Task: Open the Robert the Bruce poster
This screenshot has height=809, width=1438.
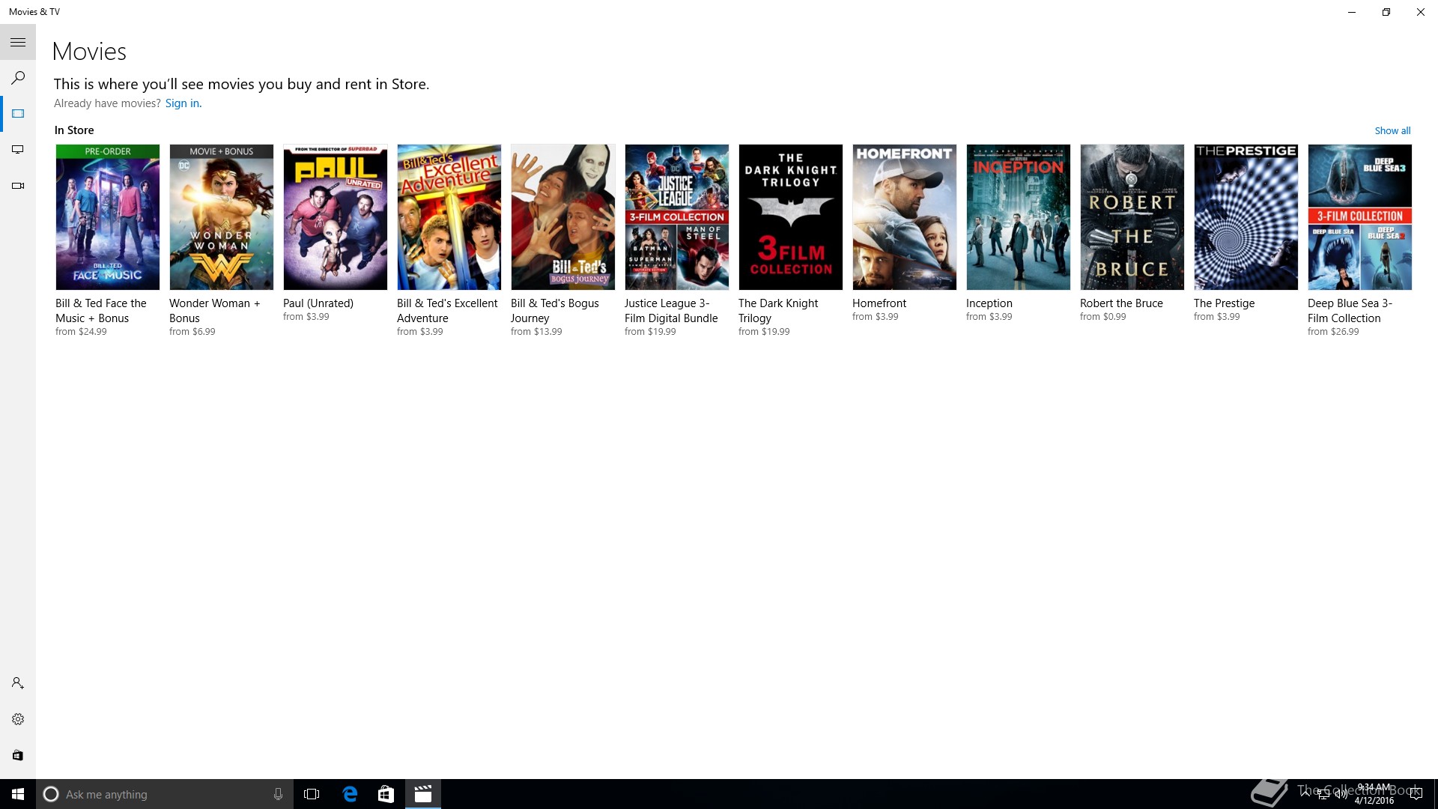Action: [x=1132, y=217]
